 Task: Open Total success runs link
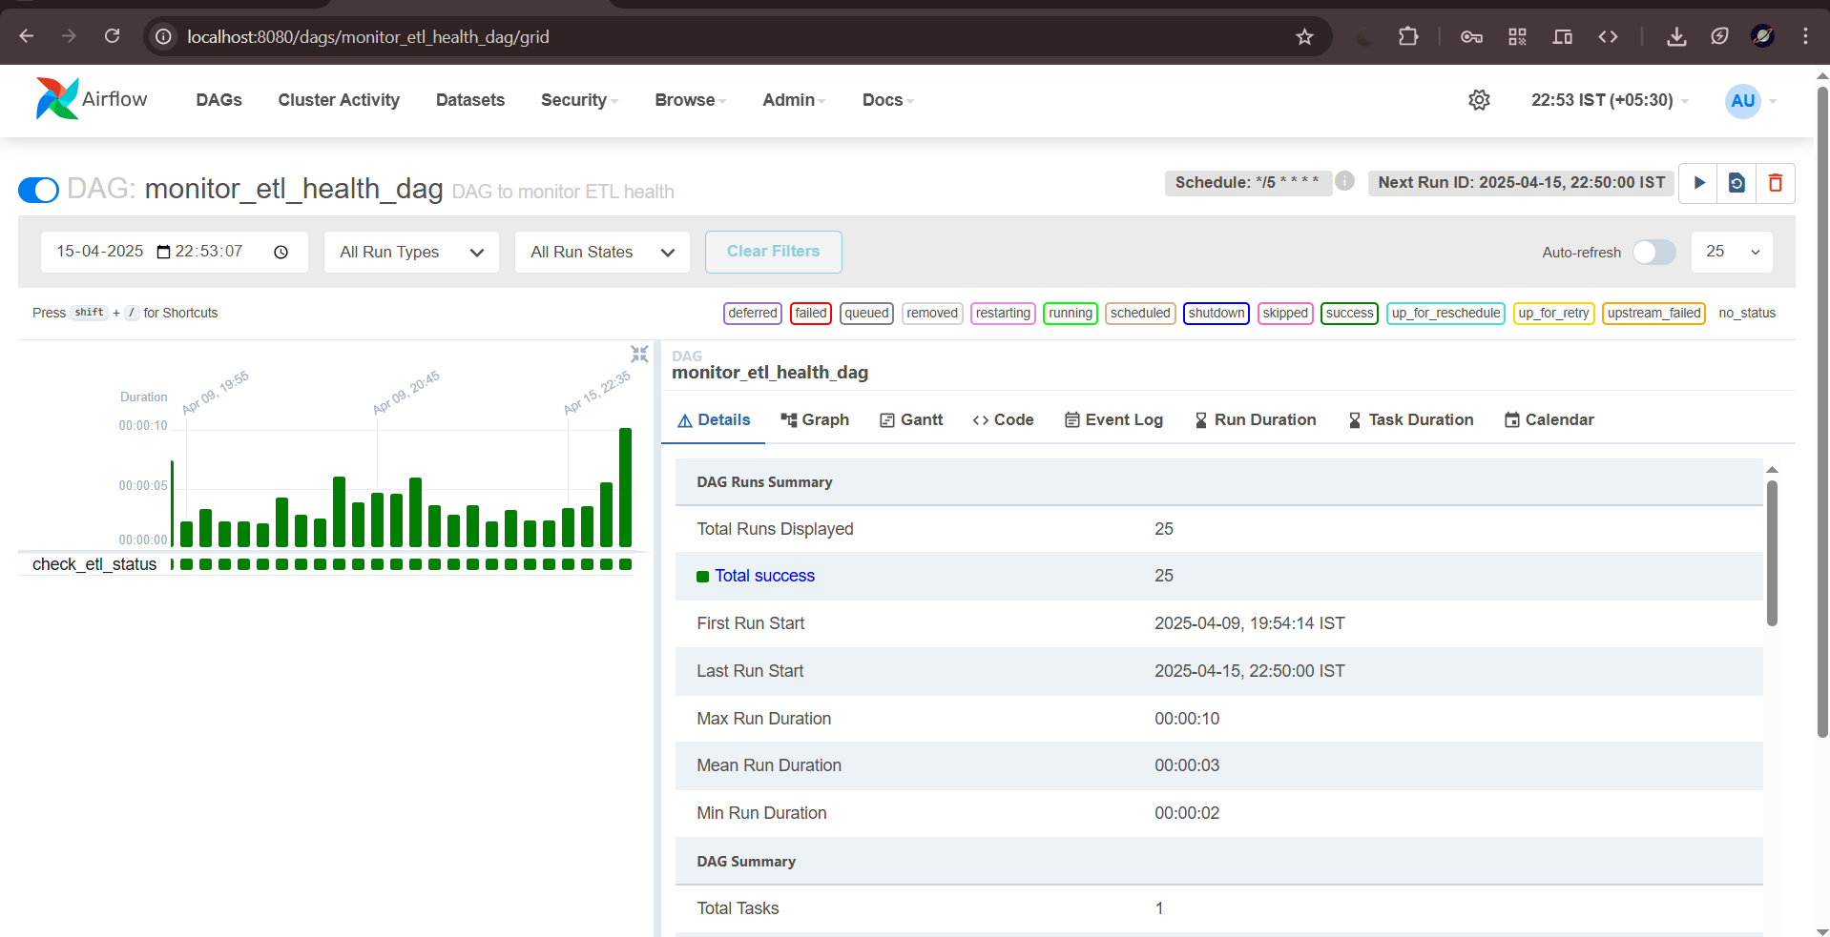pyautogui.click(x=763, y=576)
